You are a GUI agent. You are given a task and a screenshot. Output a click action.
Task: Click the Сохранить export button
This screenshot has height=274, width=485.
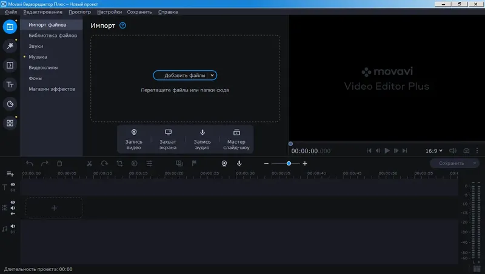[451, 163]
